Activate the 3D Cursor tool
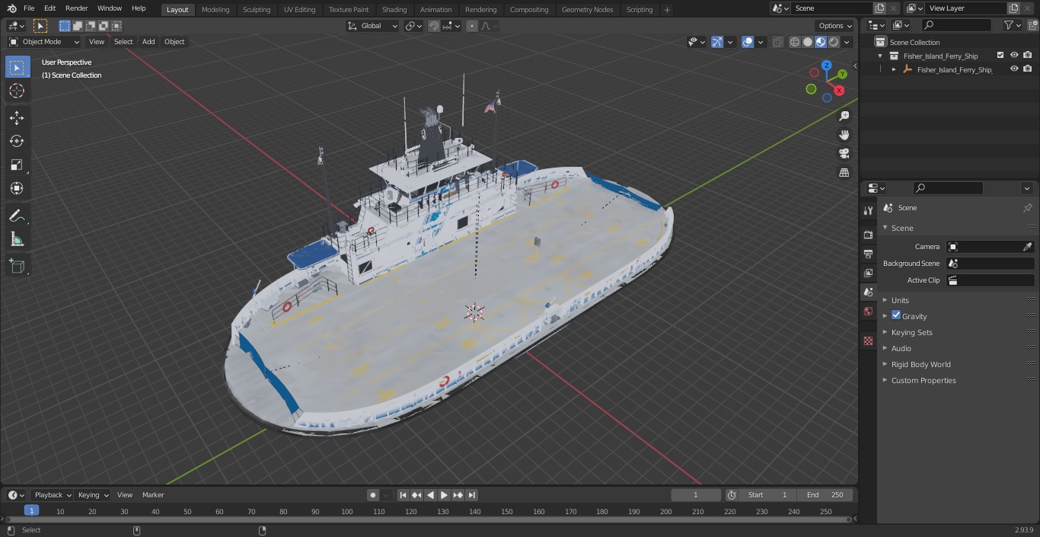Image resolution: width=1040 pixels, height=537 pixels. 17,91
